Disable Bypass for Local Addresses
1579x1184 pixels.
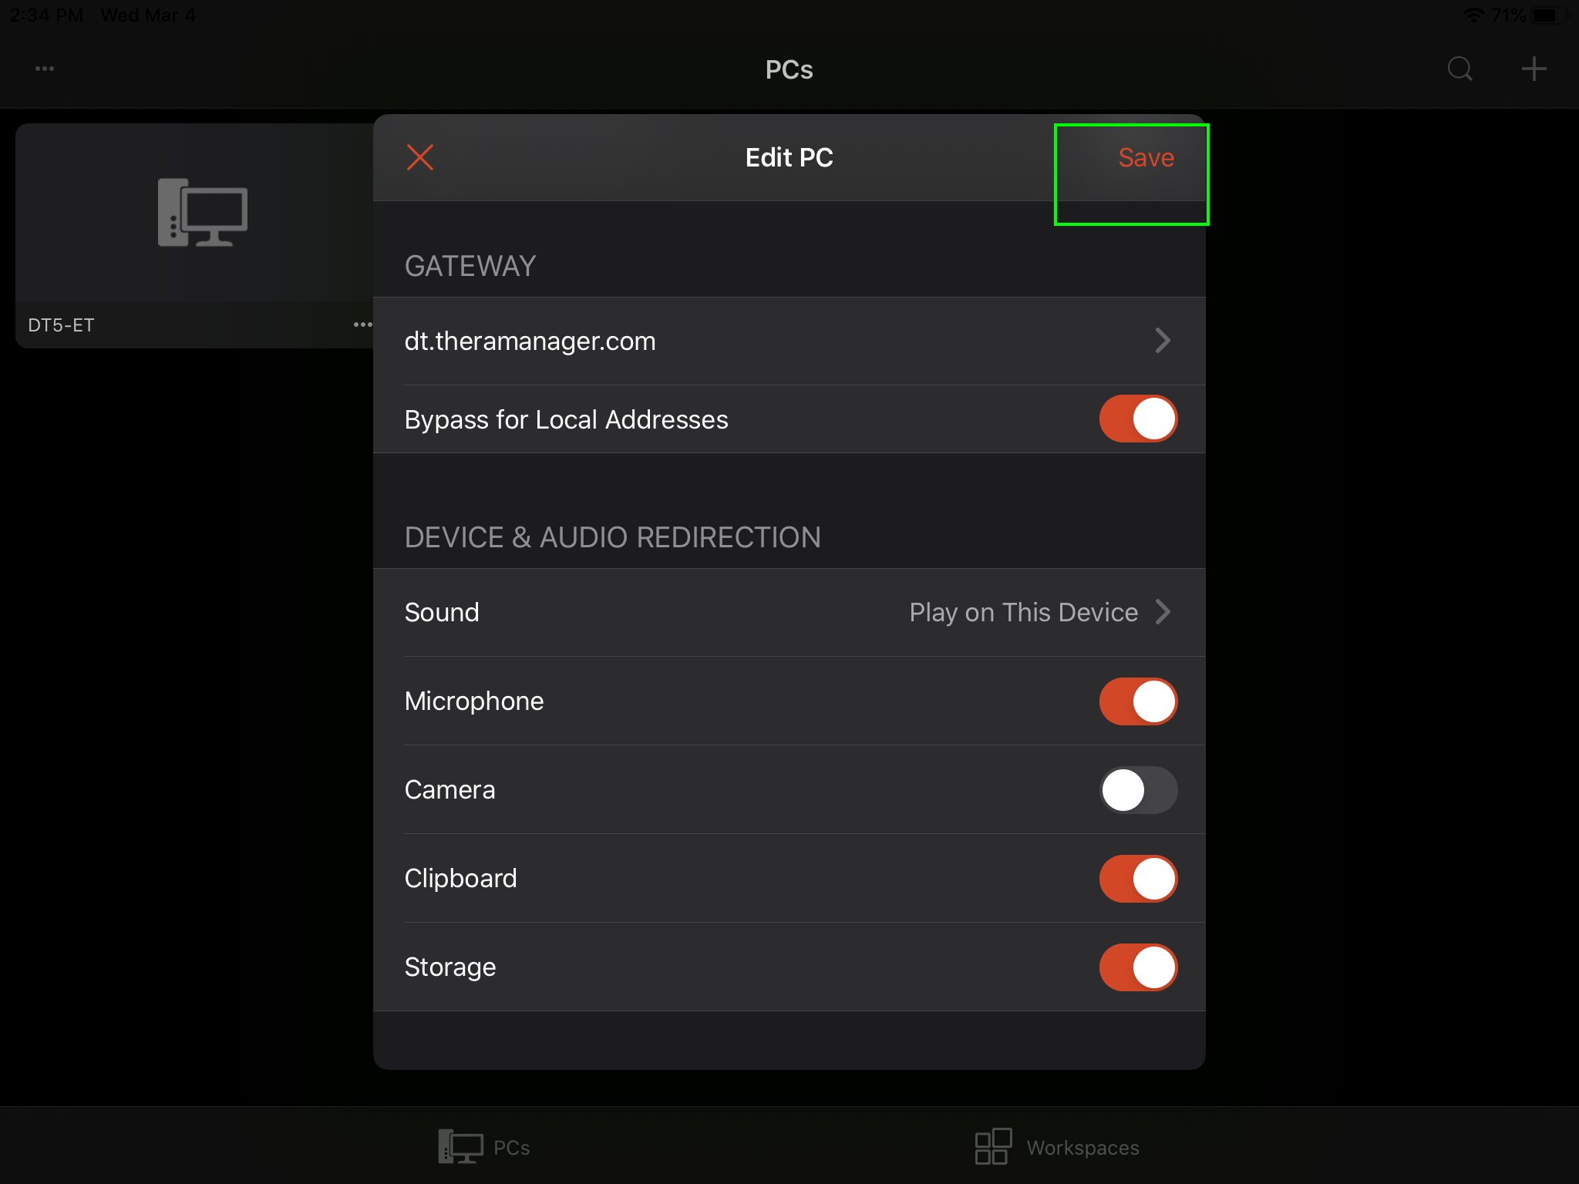pos(1137,419)
